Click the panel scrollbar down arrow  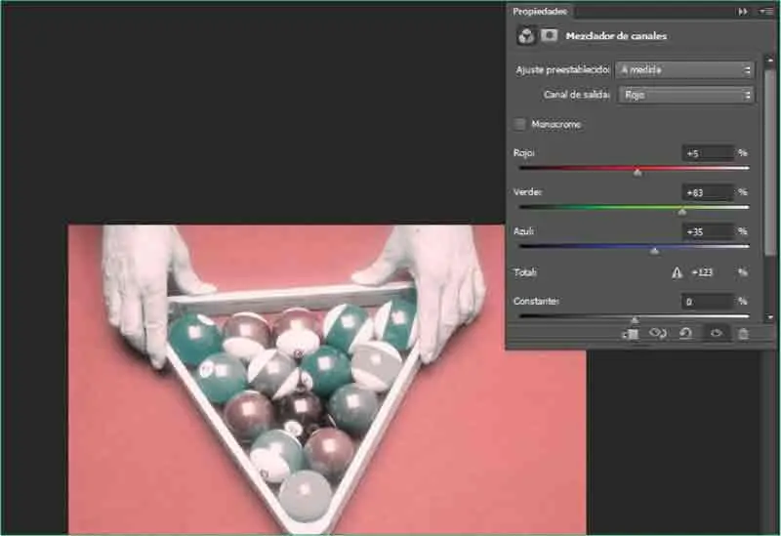[771, 317]
